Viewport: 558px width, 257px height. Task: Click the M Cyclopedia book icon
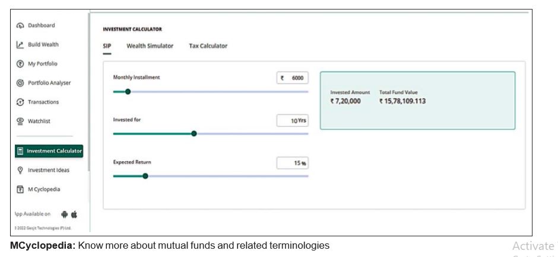[20, 189]
